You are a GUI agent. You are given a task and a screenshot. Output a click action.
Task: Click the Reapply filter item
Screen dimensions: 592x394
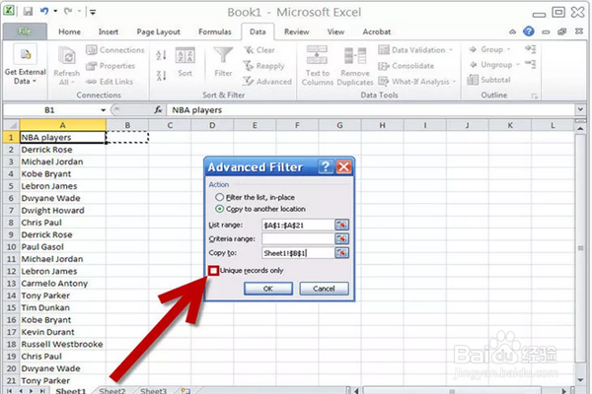click(263, 66)
